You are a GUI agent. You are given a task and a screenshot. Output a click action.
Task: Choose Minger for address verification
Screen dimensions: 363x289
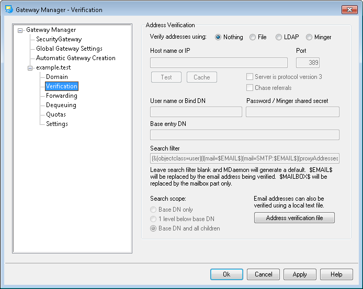(x=309, y=37)
